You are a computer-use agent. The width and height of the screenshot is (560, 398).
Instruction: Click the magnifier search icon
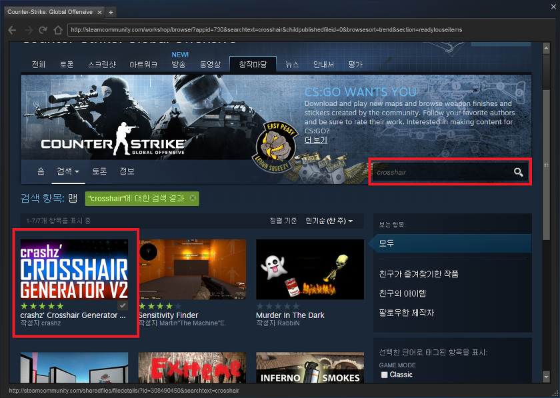tap(518, 173)
